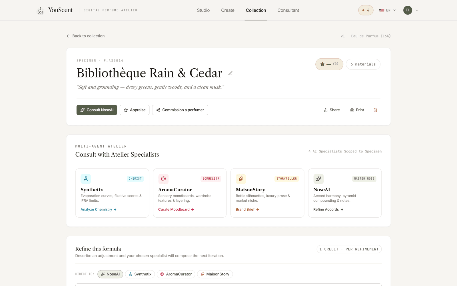Click Commission a perfumer
Image resolution: width=457 pixels, height=286 pixels.
[180, 110]
